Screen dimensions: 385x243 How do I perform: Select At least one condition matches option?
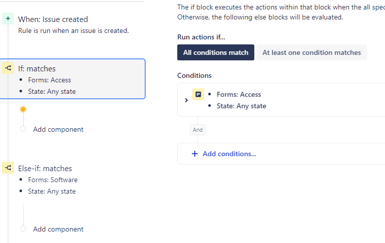coord(311,52)
